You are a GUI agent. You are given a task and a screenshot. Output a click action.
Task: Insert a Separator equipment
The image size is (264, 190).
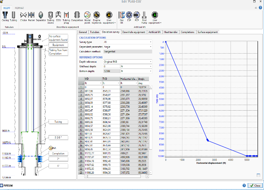point(42,16)
